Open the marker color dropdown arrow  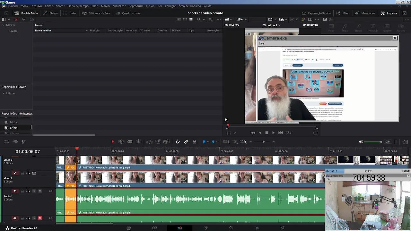pos(217,142)
